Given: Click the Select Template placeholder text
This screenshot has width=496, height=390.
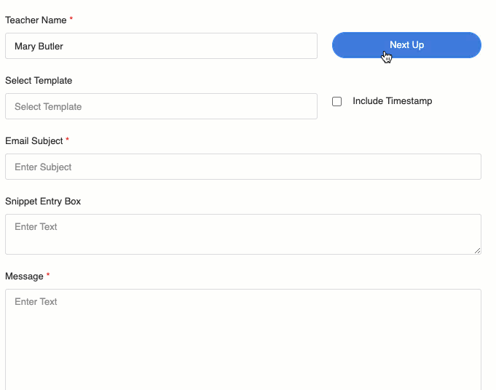Looking at the screenshot, I should (x=48, y=106).
